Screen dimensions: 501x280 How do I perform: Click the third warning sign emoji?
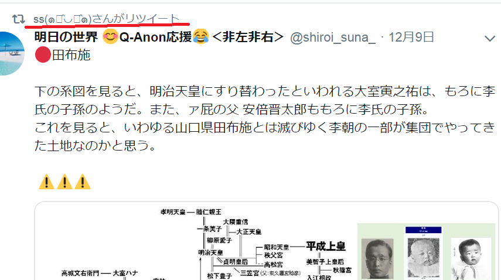coord(83,182)
